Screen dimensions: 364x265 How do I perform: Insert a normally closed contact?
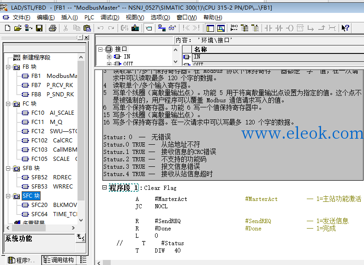pos(279,28)
